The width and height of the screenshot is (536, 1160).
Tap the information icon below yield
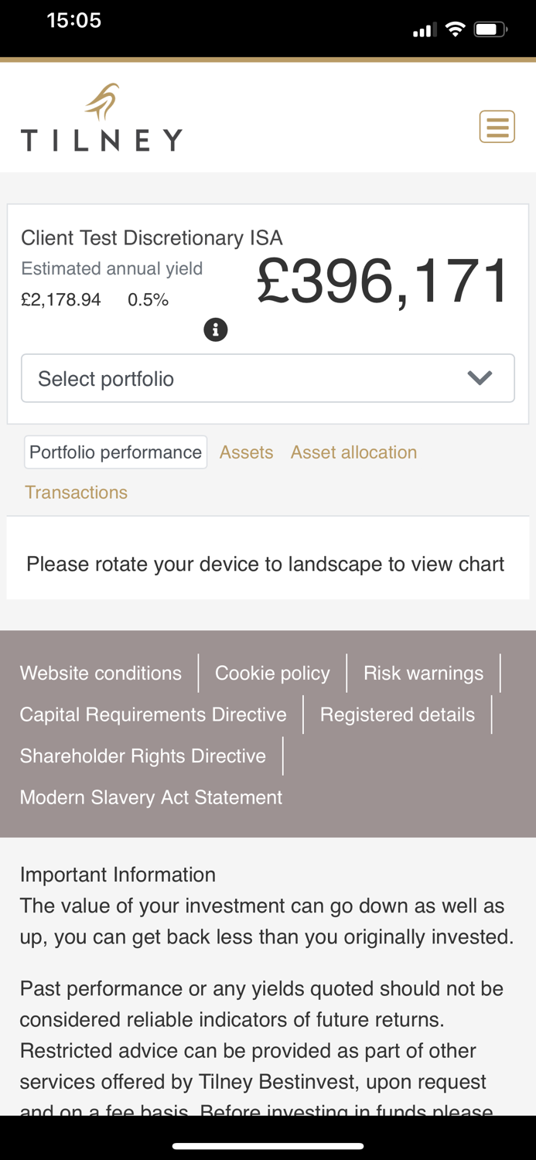[x=216, y=329]
